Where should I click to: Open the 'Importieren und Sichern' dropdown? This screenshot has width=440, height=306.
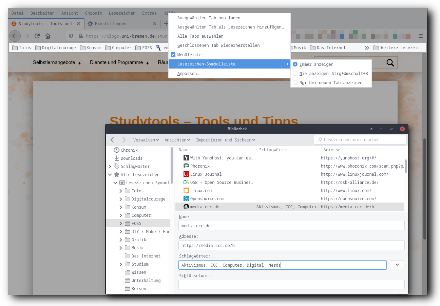point(225,140)
